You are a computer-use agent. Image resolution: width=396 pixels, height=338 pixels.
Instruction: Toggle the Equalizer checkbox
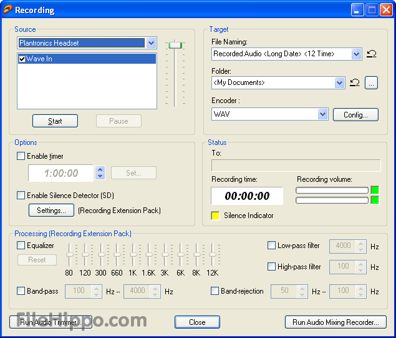[21, 246]
